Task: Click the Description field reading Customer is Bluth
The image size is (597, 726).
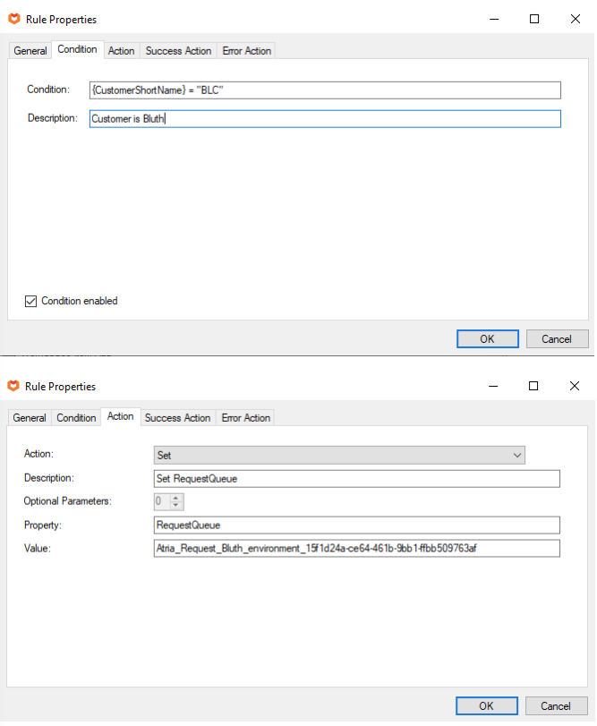Action: point(325,118)
